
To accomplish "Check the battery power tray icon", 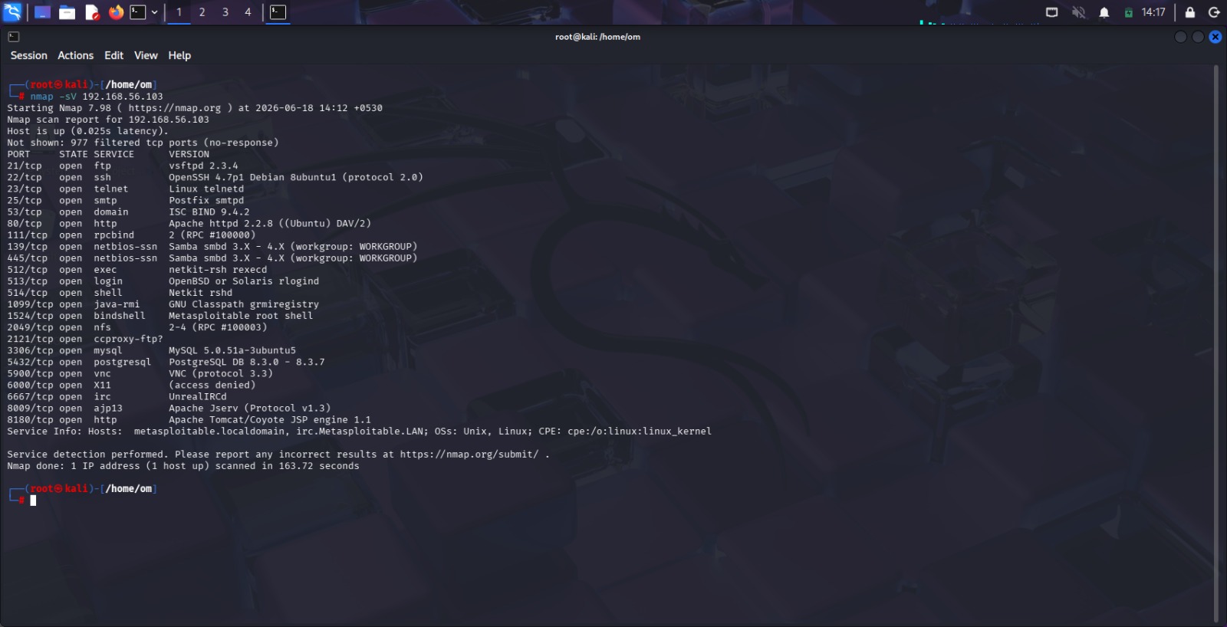I will [1128, 12].
